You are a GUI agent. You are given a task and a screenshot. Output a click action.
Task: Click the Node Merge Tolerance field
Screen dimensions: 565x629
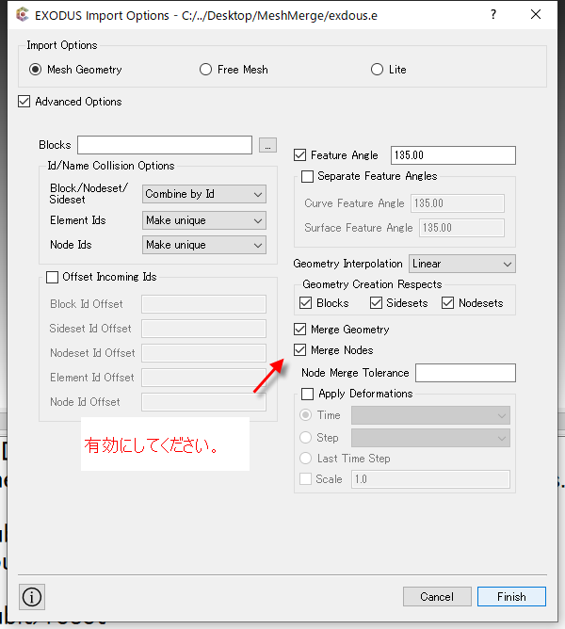point(465,373)
